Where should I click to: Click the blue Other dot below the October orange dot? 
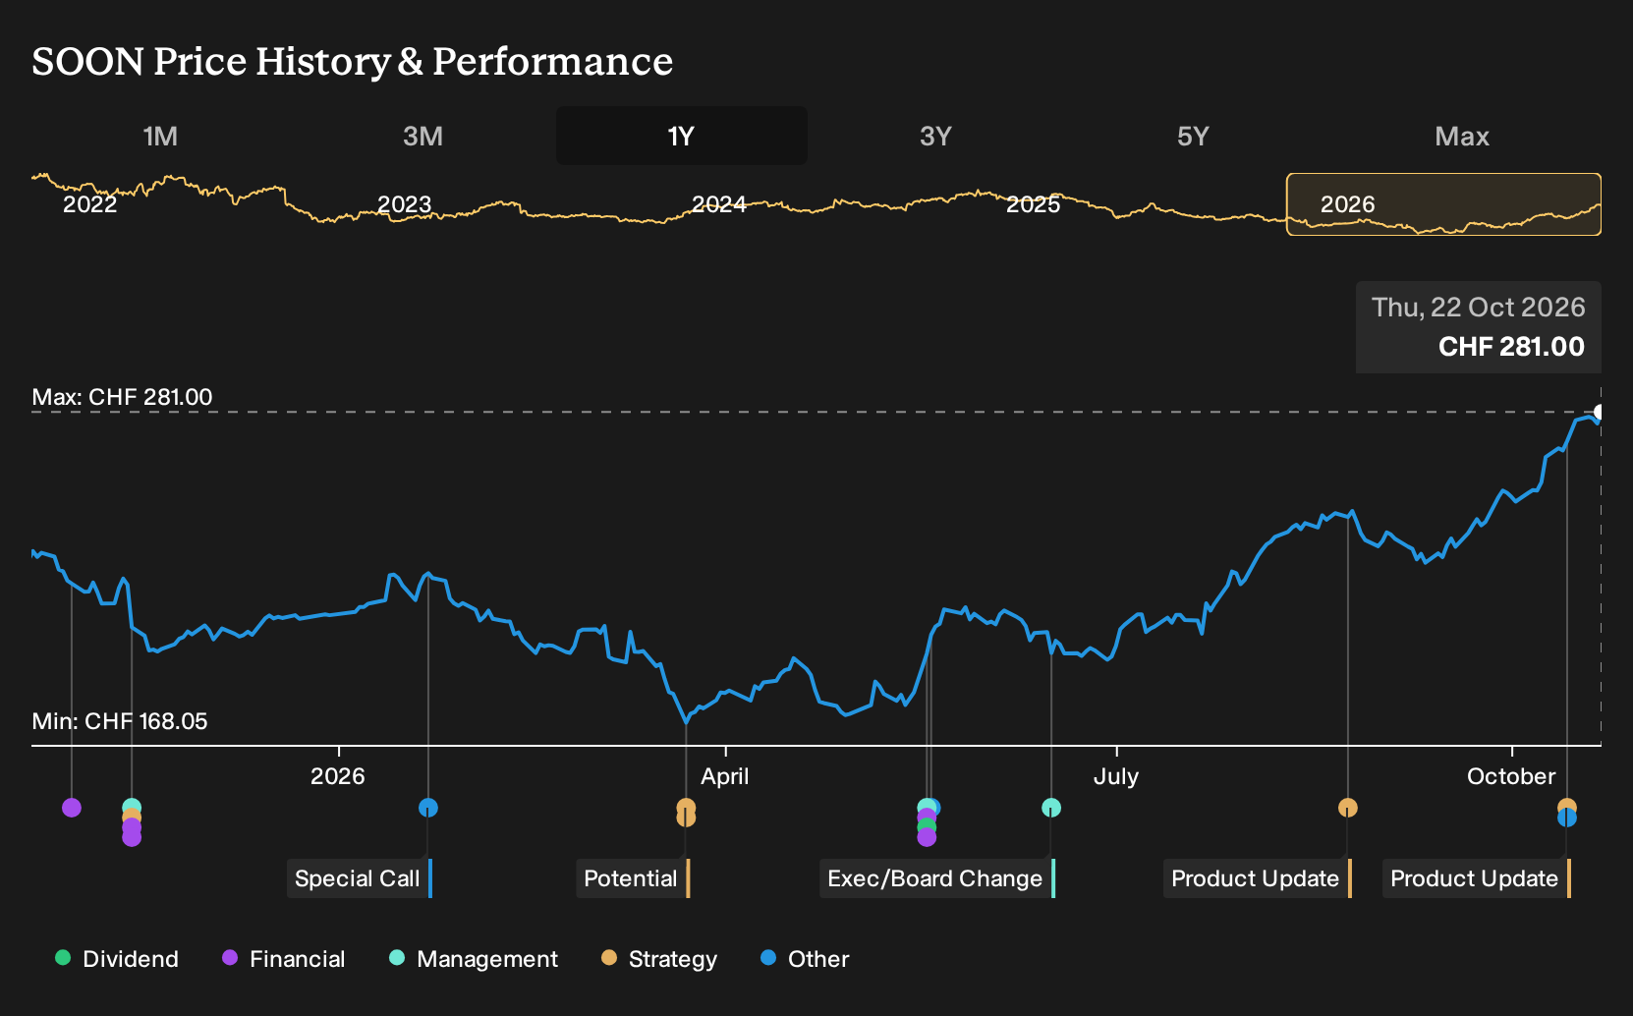click(1567, 818)
